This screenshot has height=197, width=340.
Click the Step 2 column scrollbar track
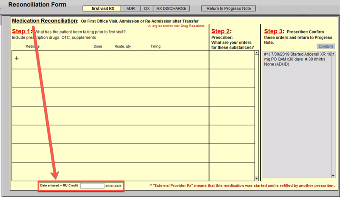[256, 115]
